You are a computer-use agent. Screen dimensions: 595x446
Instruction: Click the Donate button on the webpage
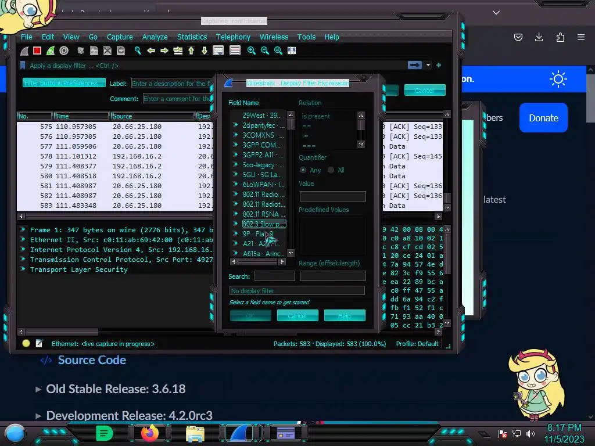(x=543, y=118)
